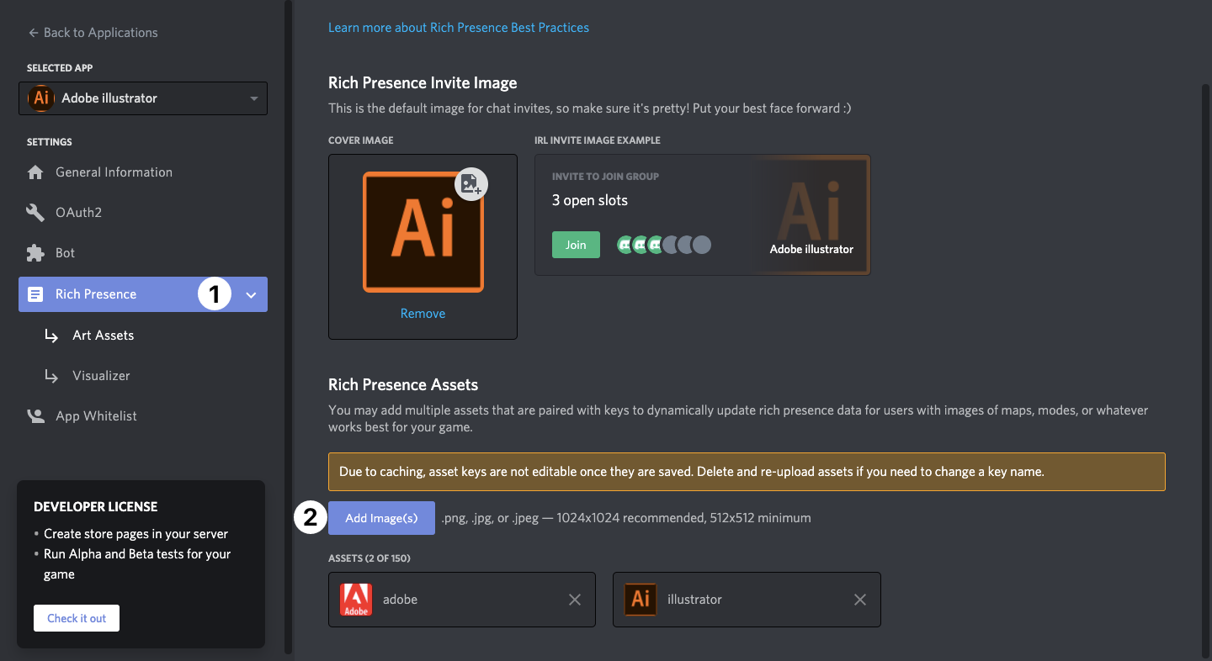Click the Rich Presence Invite Image heading

coord(423,83)
